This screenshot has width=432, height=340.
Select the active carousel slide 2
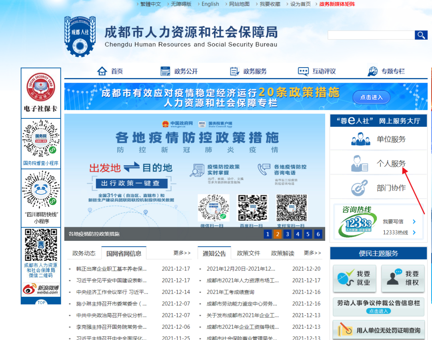click(x=278, y=234)
